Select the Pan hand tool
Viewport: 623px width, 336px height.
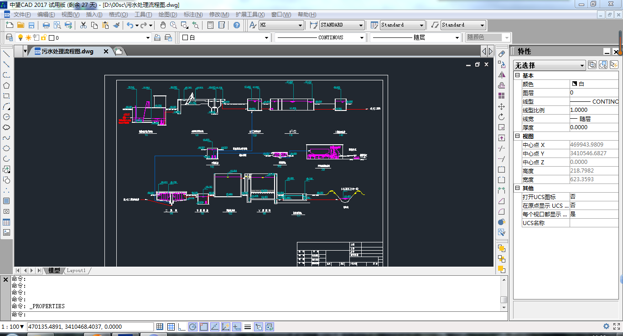(x=163, y=25)
